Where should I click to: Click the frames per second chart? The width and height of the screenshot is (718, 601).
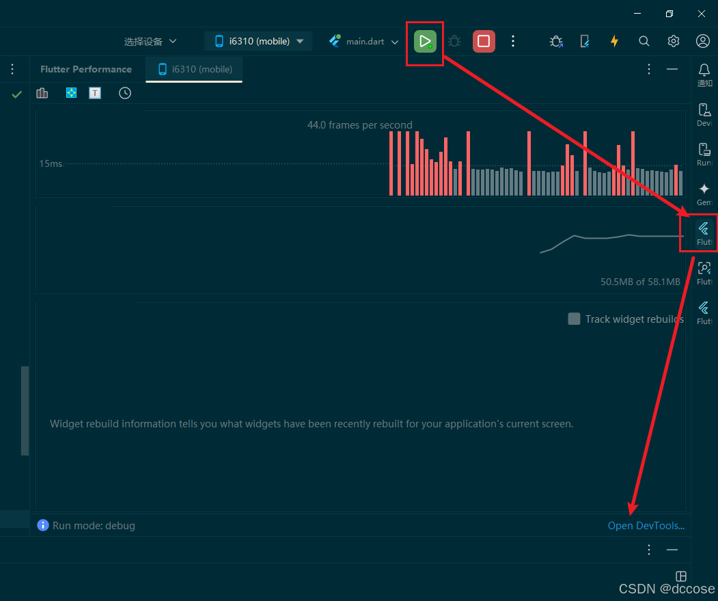(x=360, y=154)
